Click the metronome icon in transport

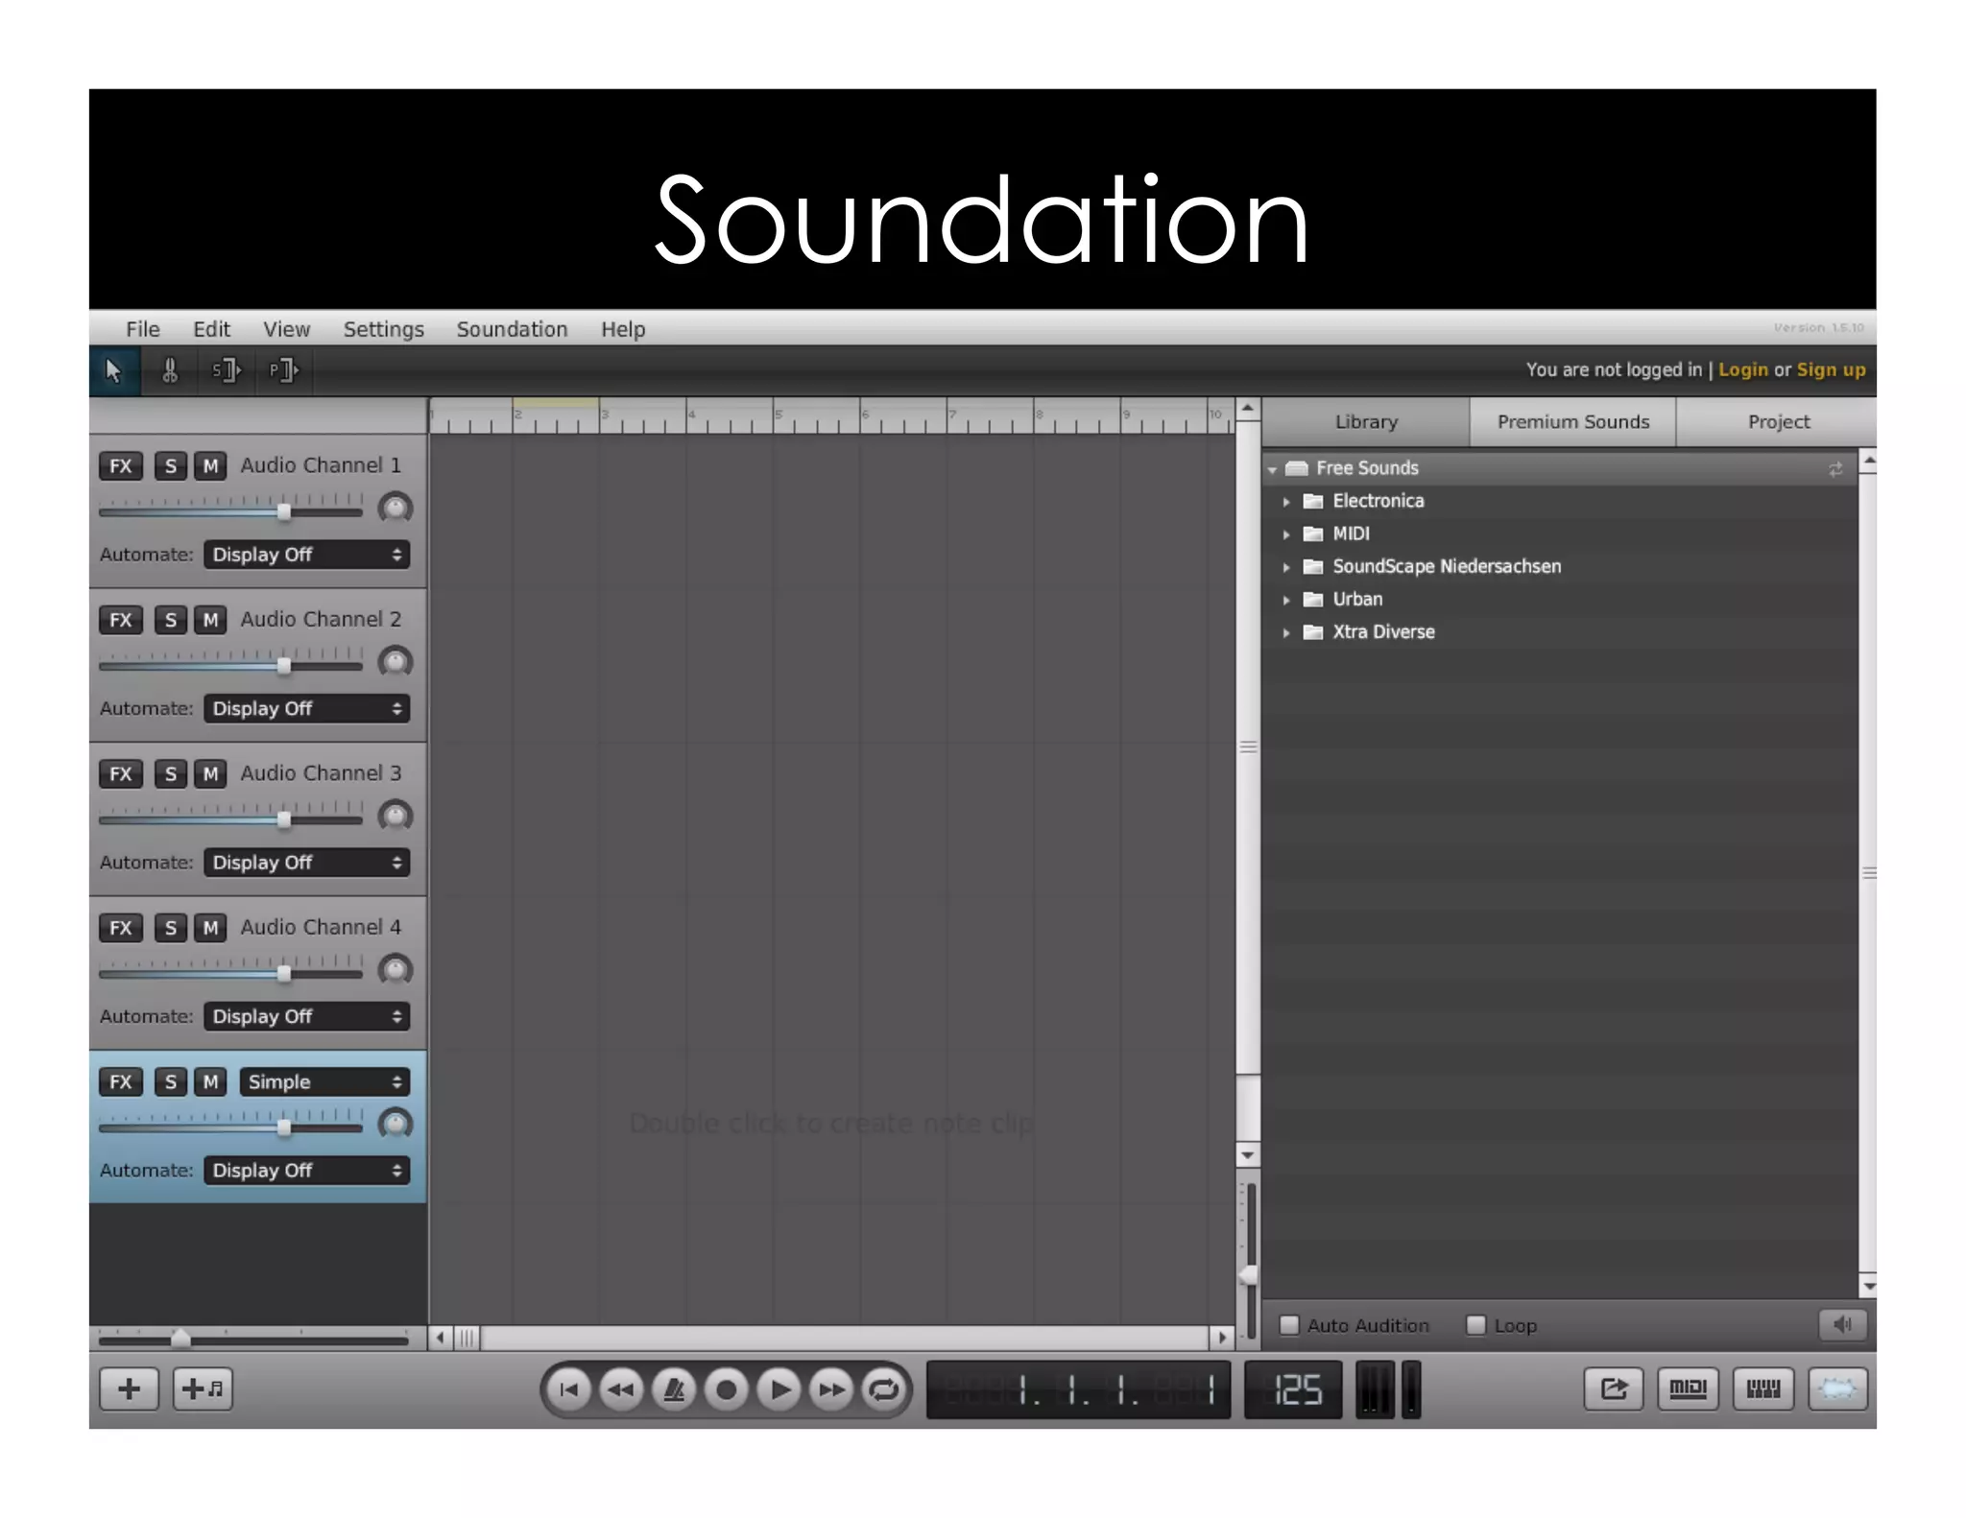point(674,1388)
